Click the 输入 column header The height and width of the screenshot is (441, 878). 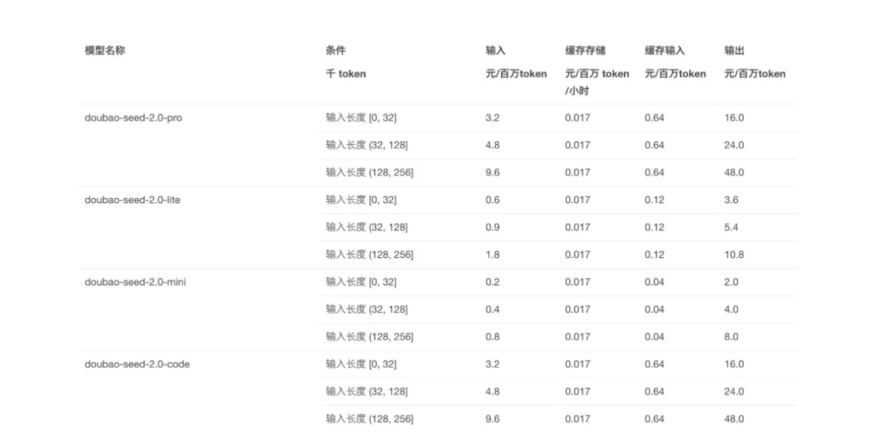point(496,51)
